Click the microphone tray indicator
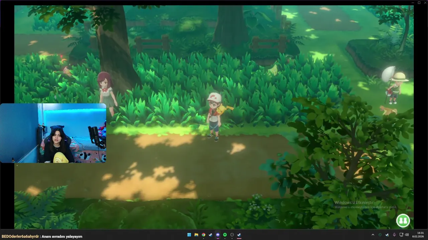Viewport: 428px width, 240px height. point(395,235)
